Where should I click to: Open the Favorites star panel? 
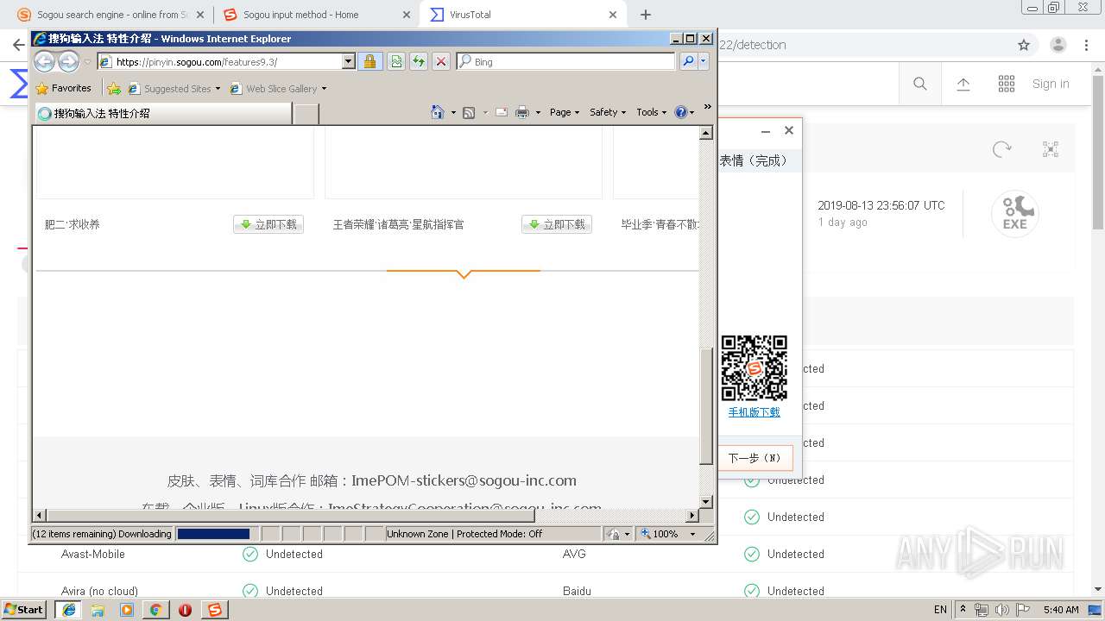(x=64, y=88)
